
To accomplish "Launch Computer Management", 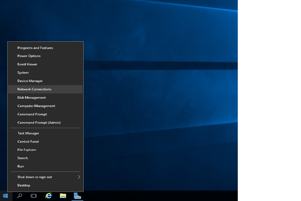I will [x=36, y=106].
